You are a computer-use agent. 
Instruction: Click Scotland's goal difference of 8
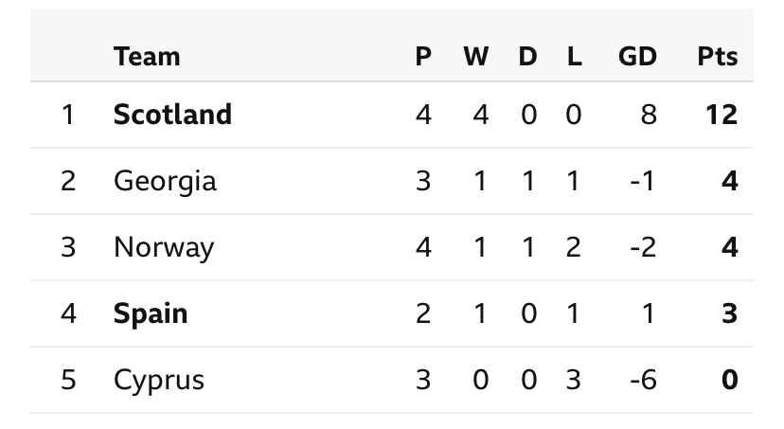pos(648,115)
